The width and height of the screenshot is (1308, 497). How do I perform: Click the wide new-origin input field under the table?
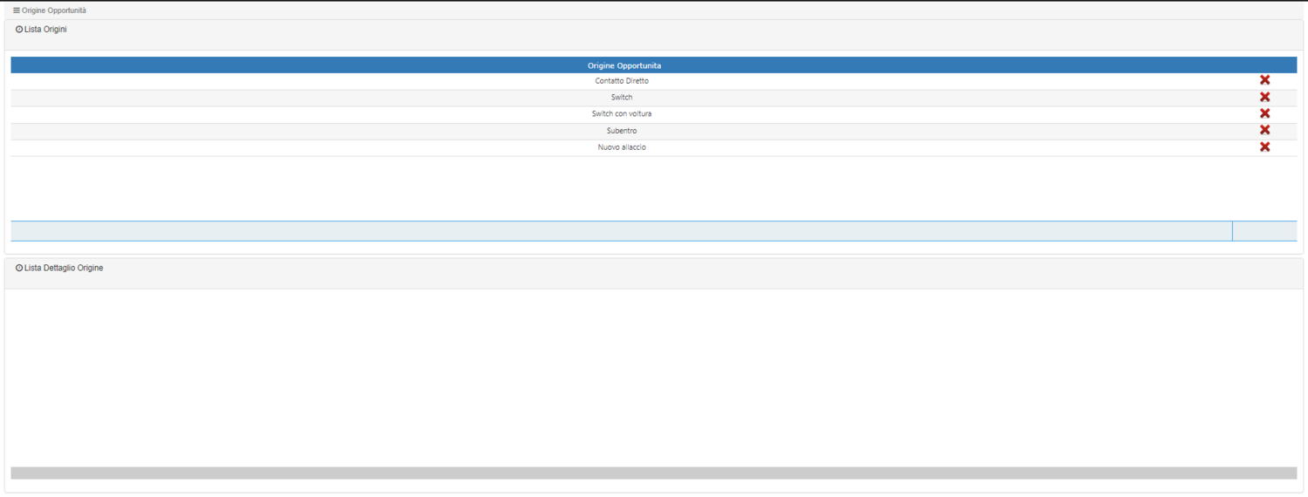click(622, 231)
